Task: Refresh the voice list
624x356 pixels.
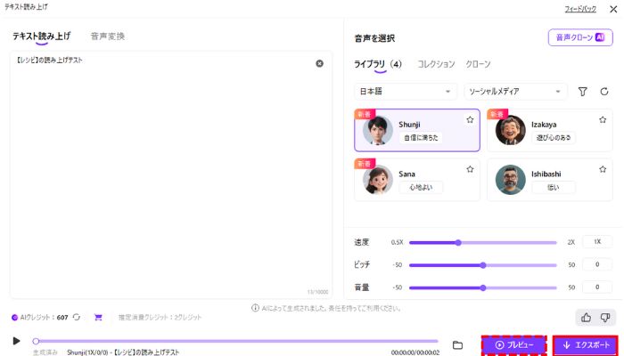Action: pyautogui.click(x=603, y=91)
